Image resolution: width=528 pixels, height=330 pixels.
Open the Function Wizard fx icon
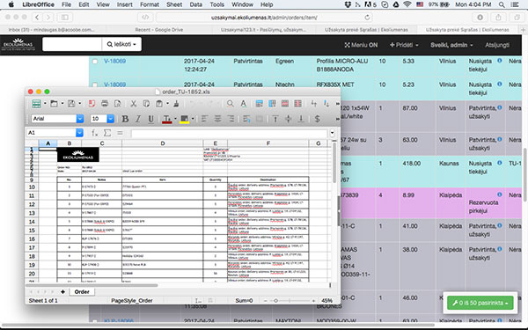(x=95, y=133)
